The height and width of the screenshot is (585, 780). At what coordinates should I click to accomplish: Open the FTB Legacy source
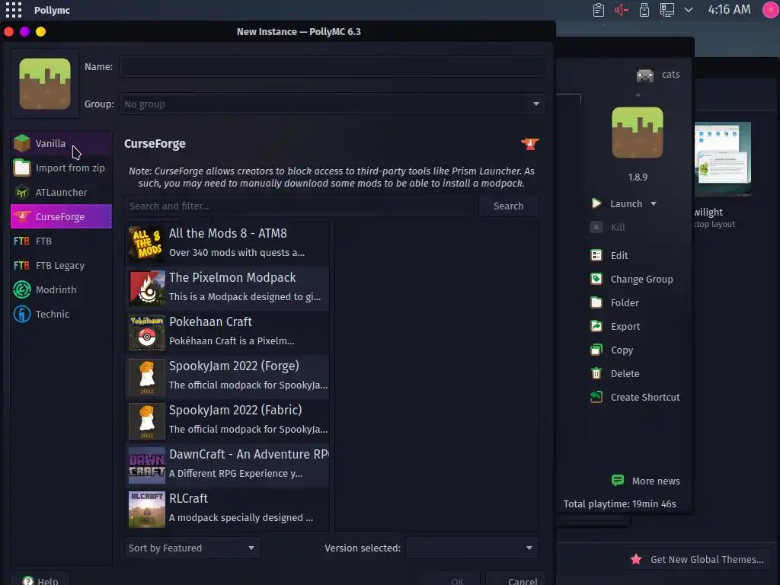(61, 265)
